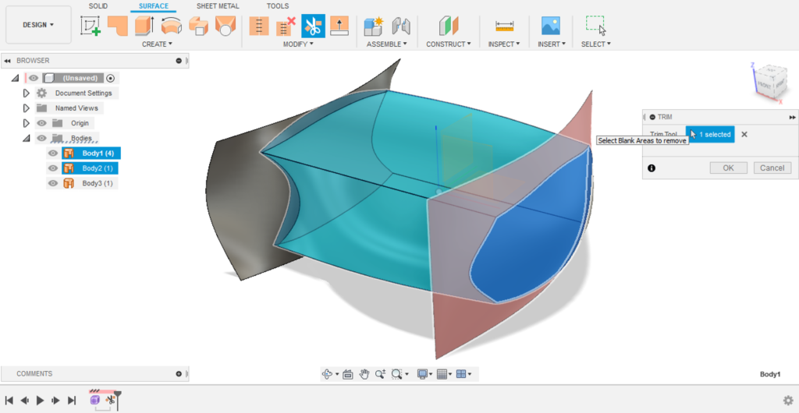Image resolution: width=799 pixels, height=413 pixels.
Task: Toggle the Bodies folder eye icon
Action: (x=42, y=138)
